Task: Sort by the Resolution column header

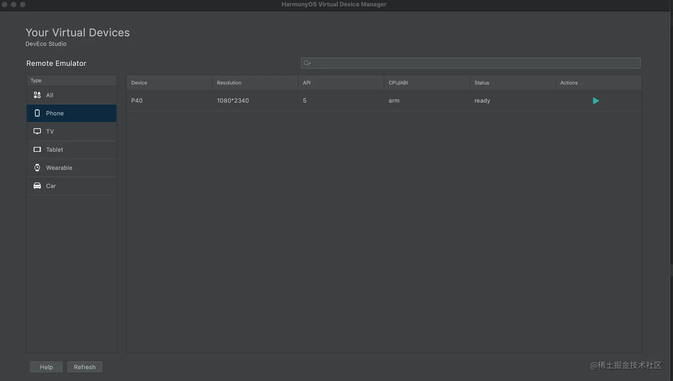Action: click(255, 83)
